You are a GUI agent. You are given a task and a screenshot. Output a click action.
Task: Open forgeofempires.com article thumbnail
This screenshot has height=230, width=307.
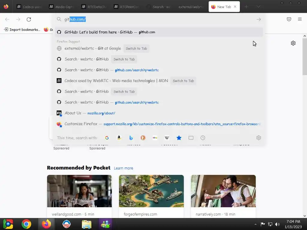tap(151, 191)
